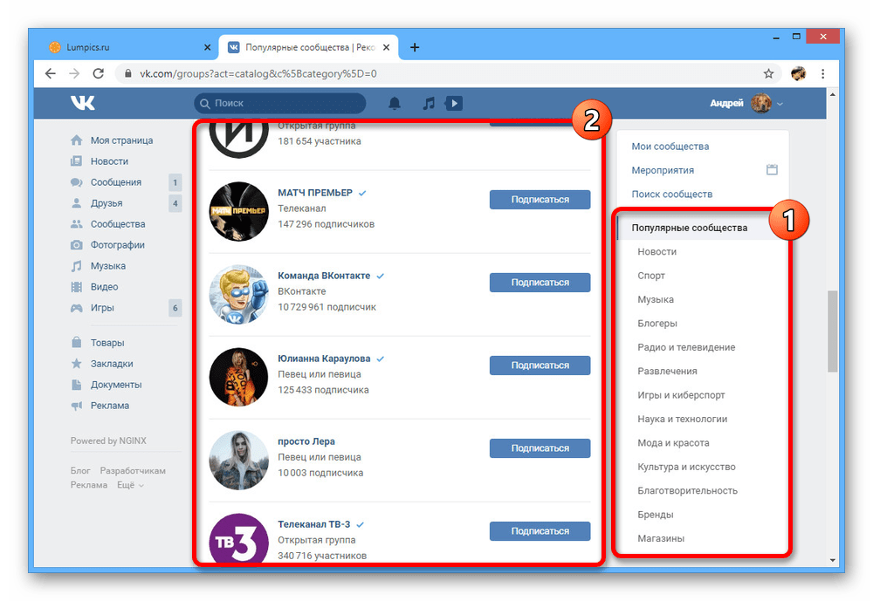The image size is (873, 601).
Task: Open Игры in the left menu
Action: point(102,308)
